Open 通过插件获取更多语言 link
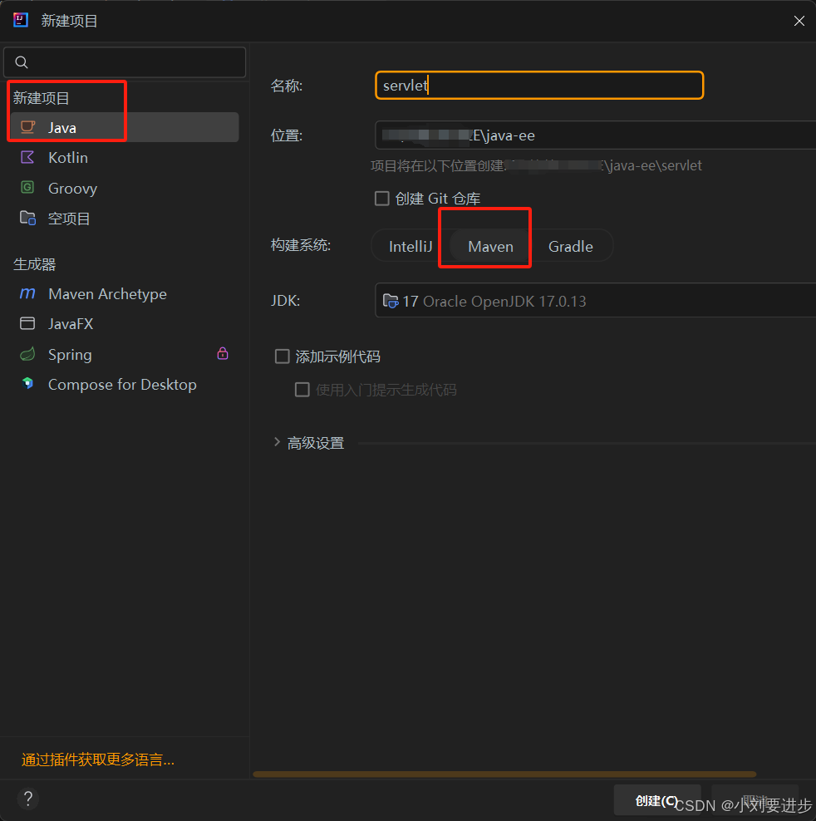Image resolution: width=816 pixels, height=821 pixels. 98,760
